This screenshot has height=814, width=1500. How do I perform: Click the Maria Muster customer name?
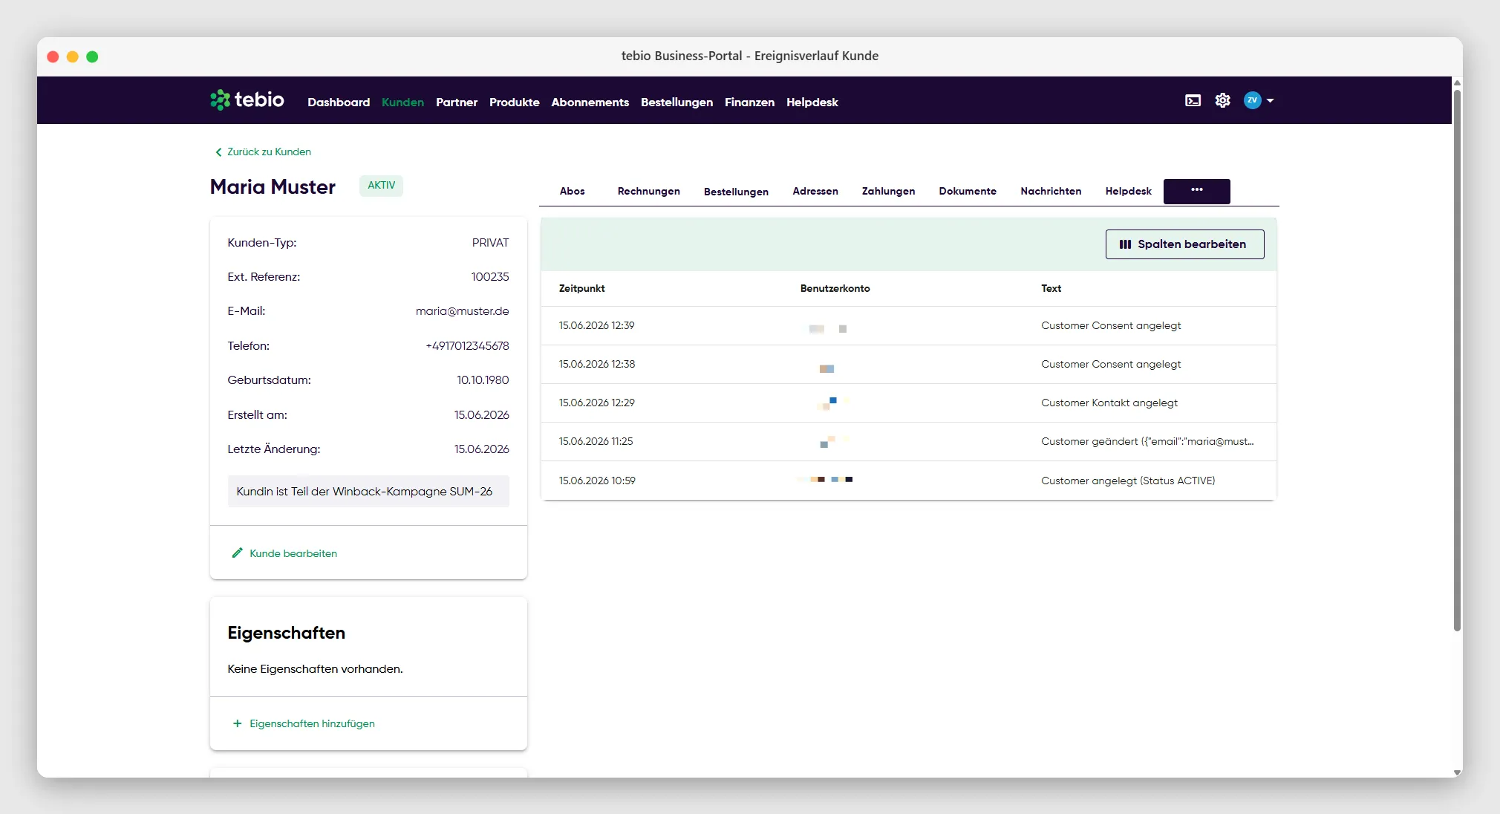273,186
